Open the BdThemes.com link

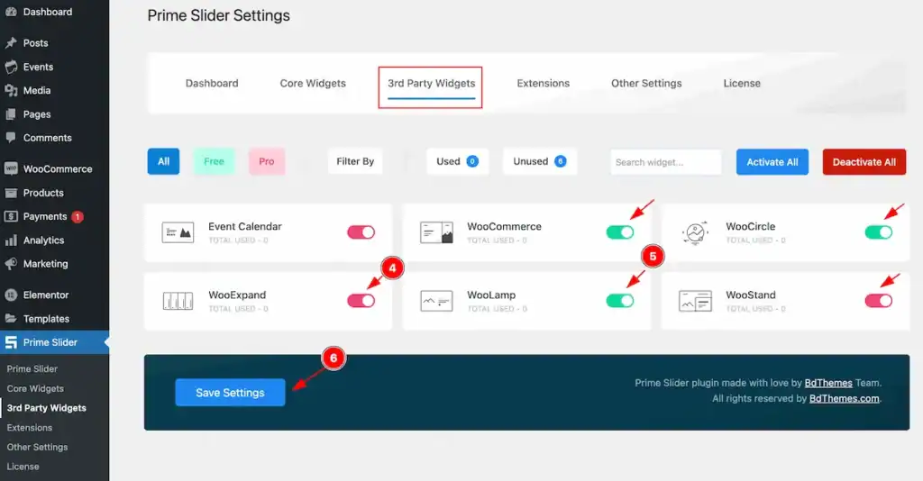click(844, 399)
